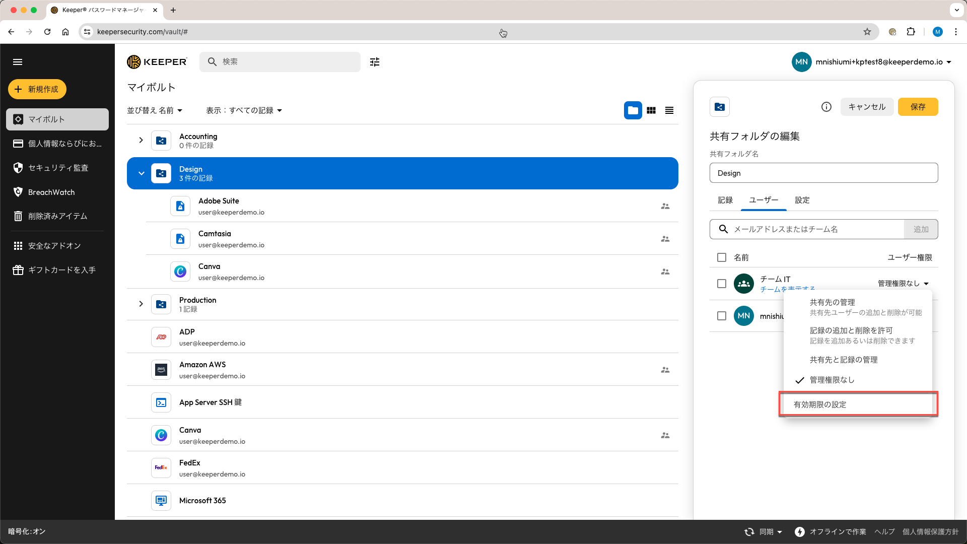Open the 並び替え 名前 sort dropdown
Image resolution: width=967 pixels, height=544 pixels.
[x=155, y=110]
